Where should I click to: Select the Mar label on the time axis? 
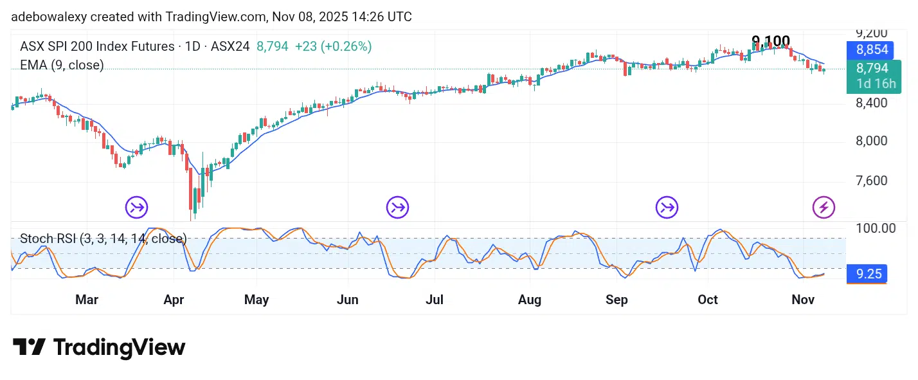(87, 300)
